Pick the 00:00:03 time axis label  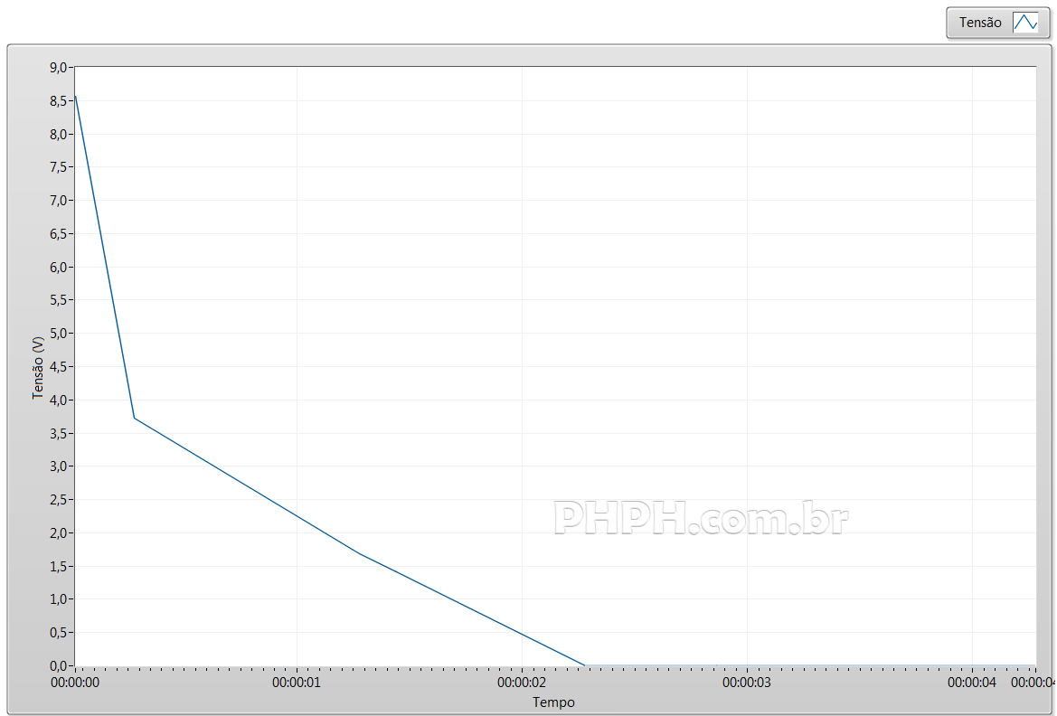pyautogui.click(x=747, y=683)
